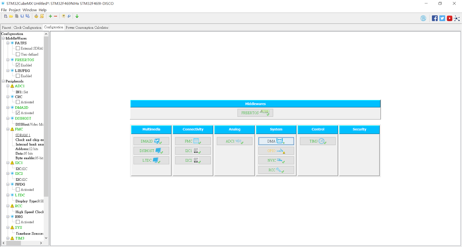The height and width of the screenshot is (247, 462).
Task: Open the Help menu
Action: click(42, 10)
